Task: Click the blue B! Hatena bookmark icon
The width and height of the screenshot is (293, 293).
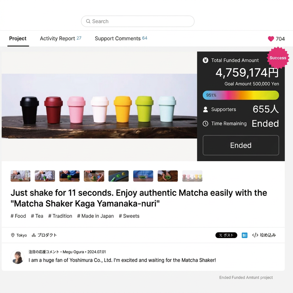Action: pyautogui.click(x=244, y=235)
